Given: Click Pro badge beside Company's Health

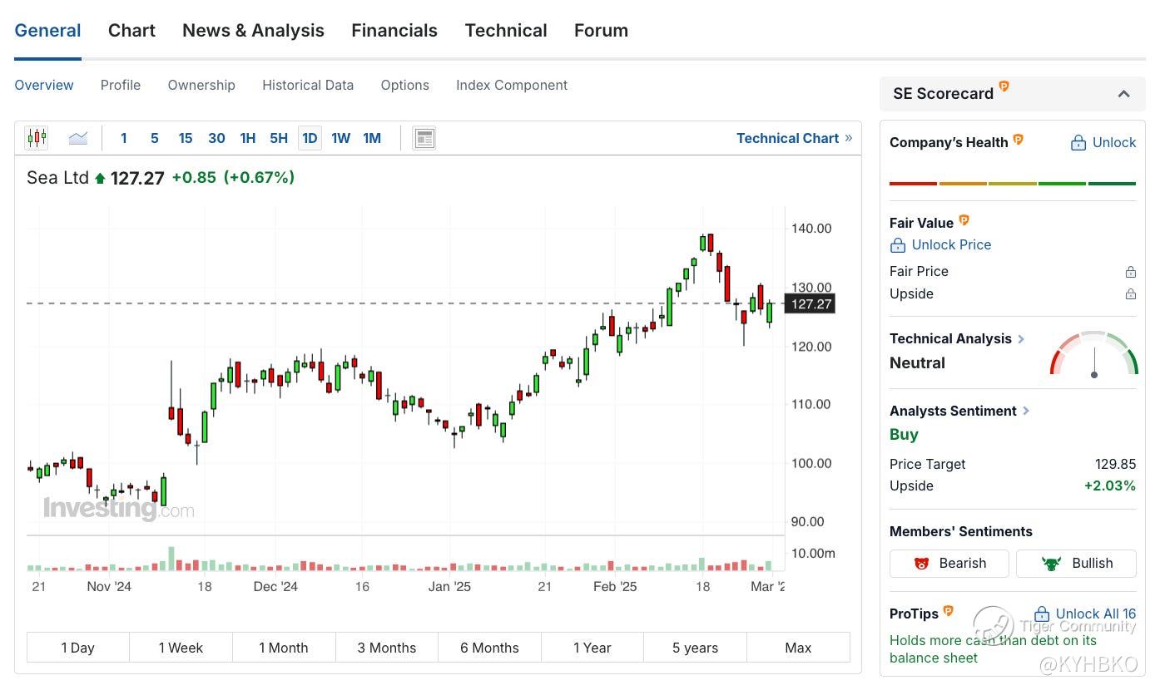Looking at the screenshot, I should click(x=1018, y=140).
